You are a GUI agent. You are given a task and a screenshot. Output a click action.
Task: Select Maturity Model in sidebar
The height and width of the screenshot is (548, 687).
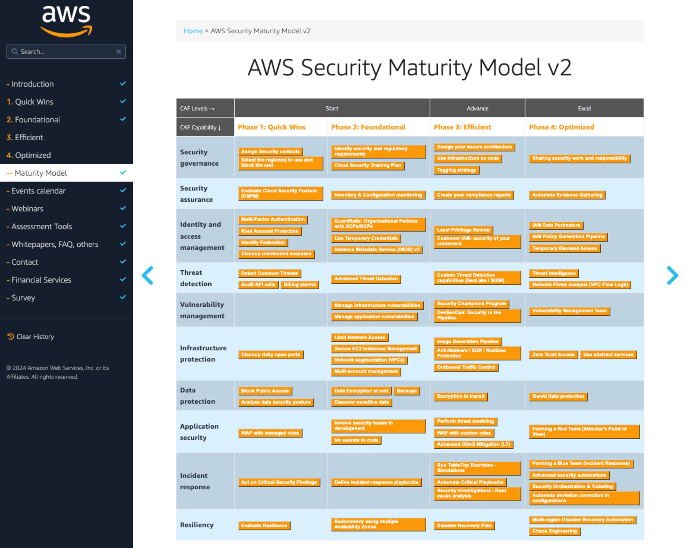click(x=66, y=173)
